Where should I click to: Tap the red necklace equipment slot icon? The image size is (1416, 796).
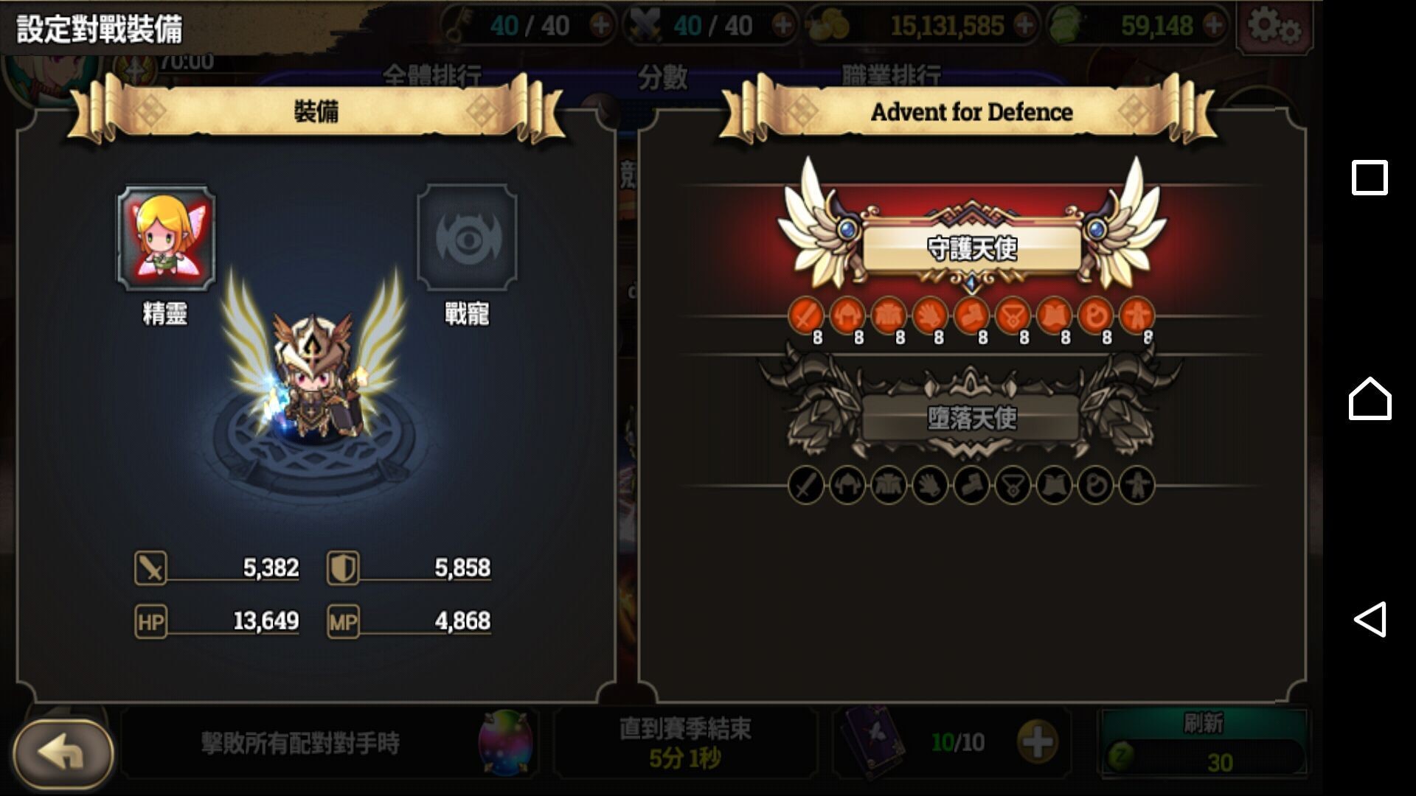1013,316
